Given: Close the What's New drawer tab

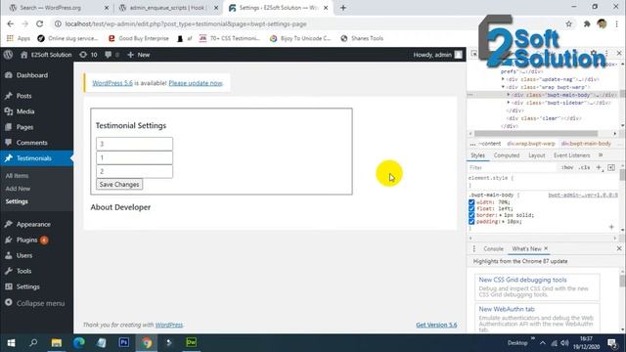Looking at the screenshot, I should [x=546, y=248].
